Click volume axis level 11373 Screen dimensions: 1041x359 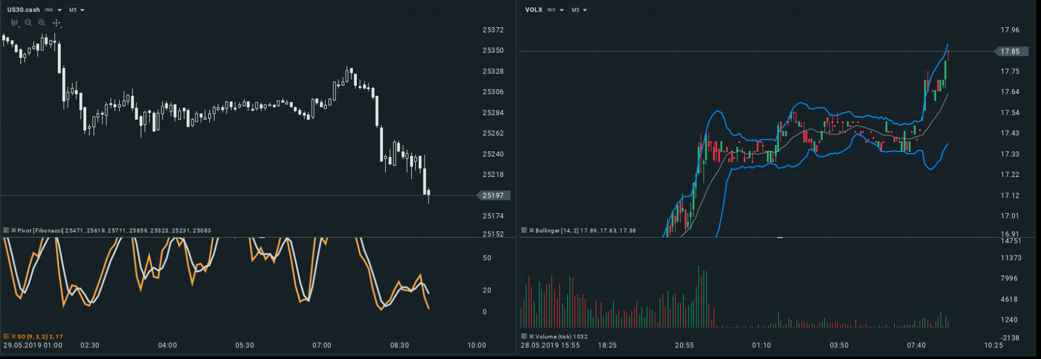click(1012, 258)
